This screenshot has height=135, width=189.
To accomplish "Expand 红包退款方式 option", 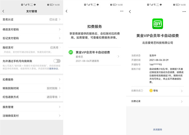I will (x=31, y=97).
